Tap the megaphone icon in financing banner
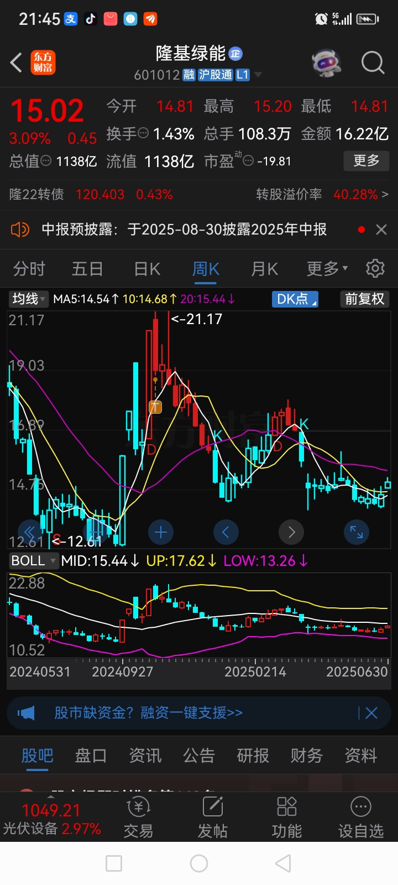The width and height of the screenshot is (398, 885). [26, 713]
